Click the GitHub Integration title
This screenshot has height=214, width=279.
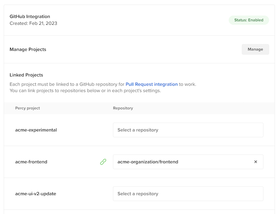coord(30,16)
